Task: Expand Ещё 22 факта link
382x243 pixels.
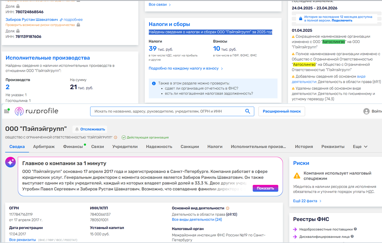Action: (x=307, y=201)
